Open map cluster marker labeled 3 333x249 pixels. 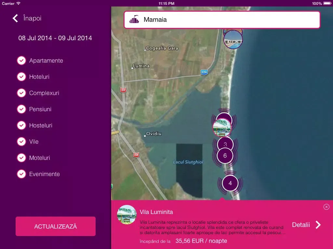point(225,143)
